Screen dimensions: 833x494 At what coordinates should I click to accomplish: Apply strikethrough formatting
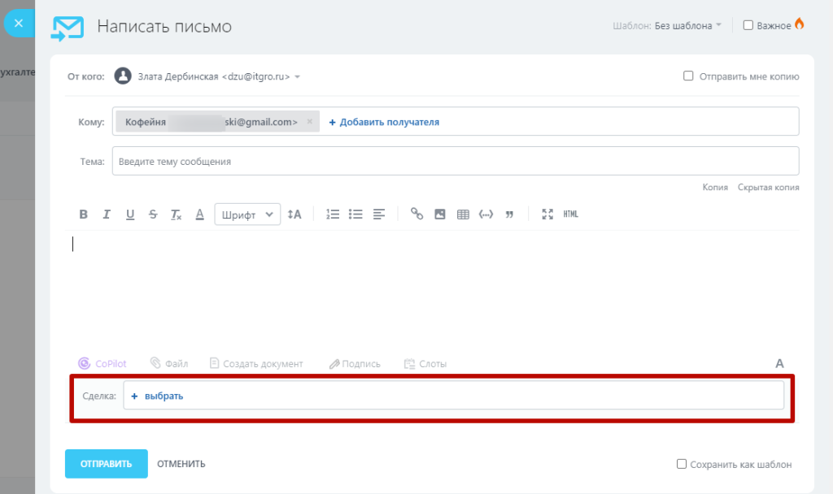pyautogui.click(x=153, y=214)
